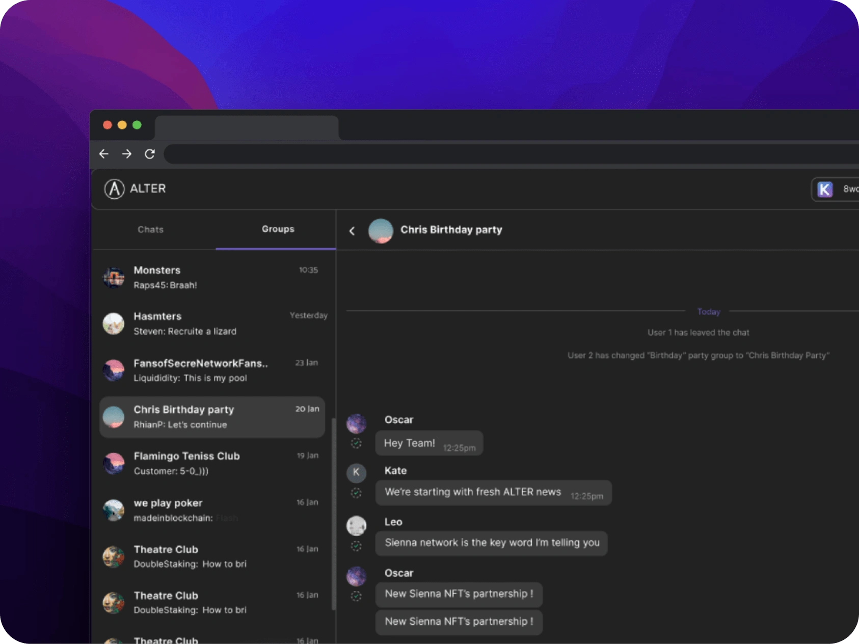Click Raps45: Braah! preview text
Image resolution: width=859 pixels, height=644 pixels.
[165, 285]
